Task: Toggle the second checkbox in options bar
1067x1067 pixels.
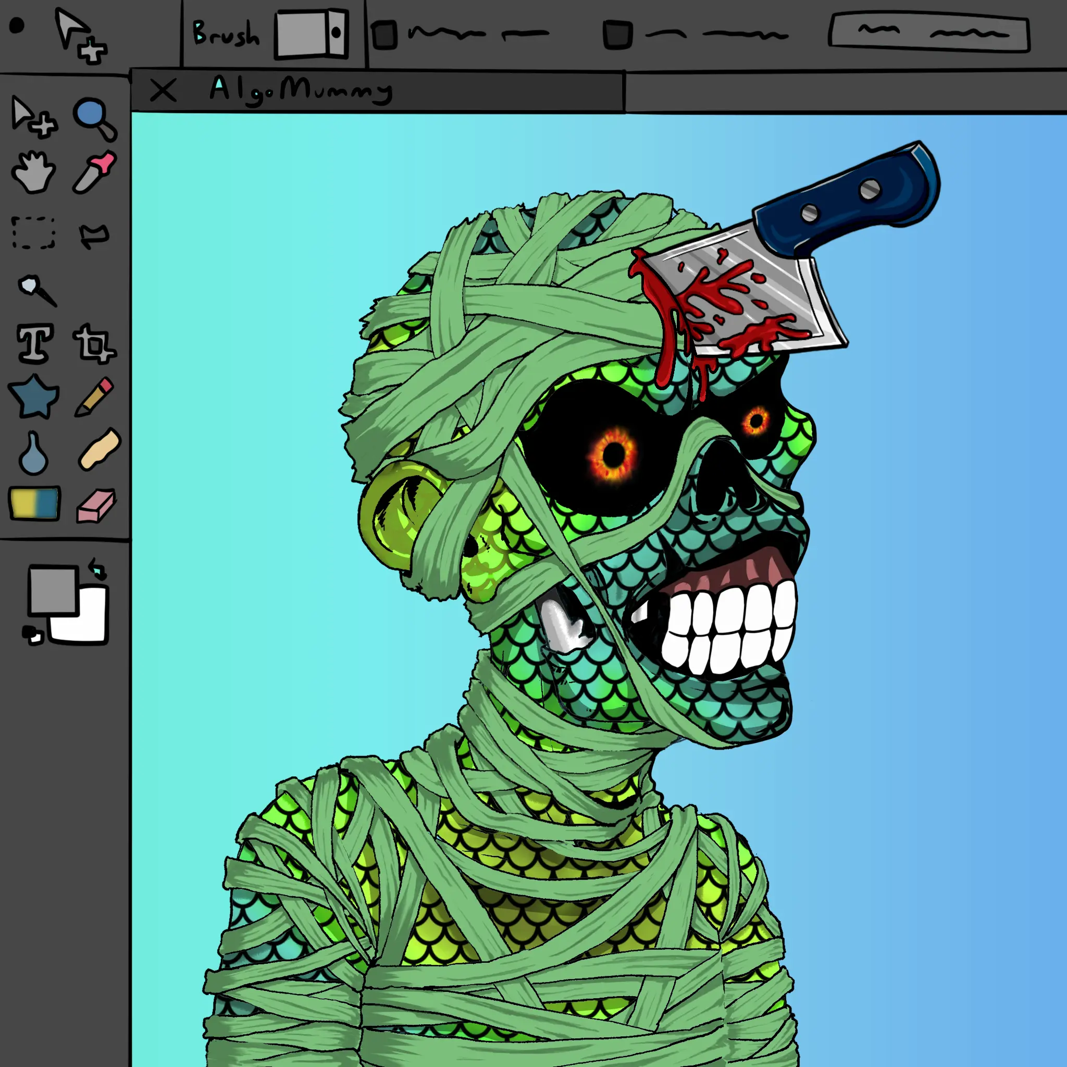Action: pos(617,35)
